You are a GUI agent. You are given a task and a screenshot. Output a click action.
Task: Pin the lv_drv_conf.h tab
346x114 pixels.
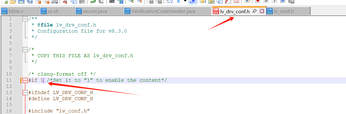[x=255, y=11]
